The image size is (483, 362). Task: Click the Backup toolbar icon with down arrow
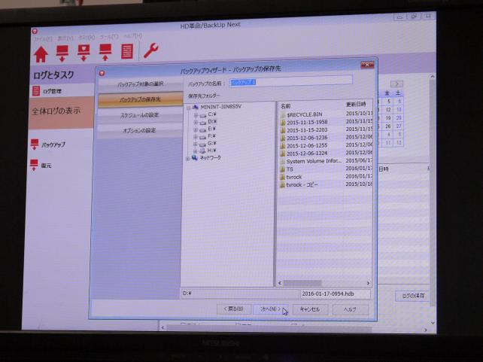tap(62, 53)
